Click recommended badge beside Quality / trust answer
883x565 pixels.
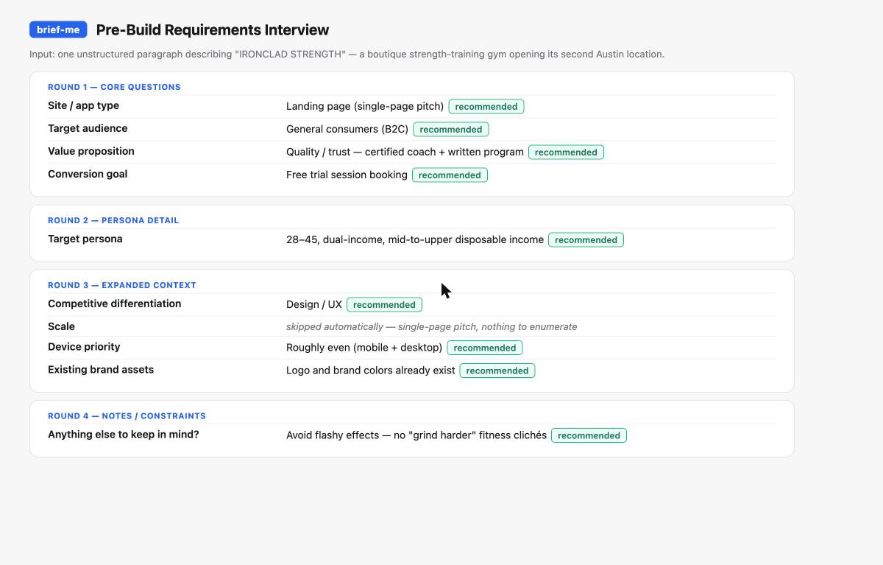pos(566,152)
